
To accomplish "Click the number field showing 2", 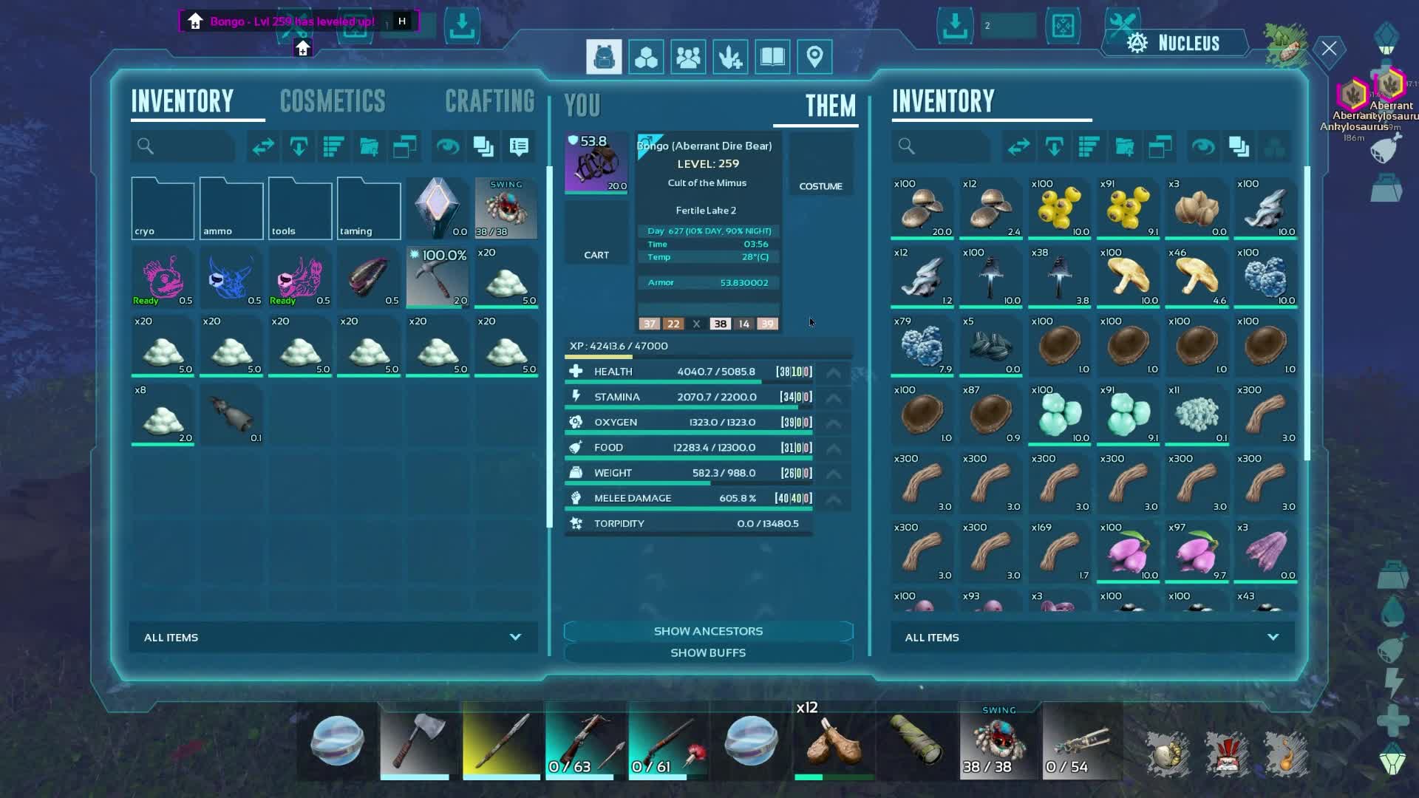I will pos(1008,26).
